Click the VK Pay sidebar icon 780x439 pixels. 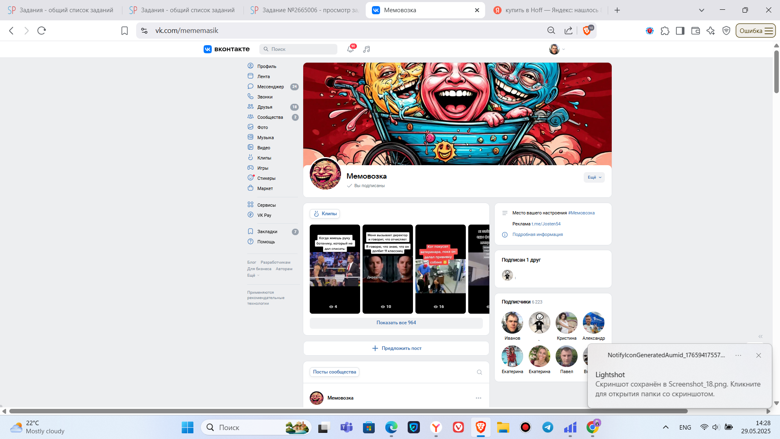tap(251, 215)
